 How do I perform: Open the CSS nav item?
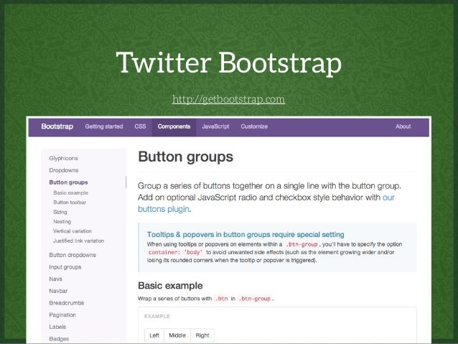[140, 126]
